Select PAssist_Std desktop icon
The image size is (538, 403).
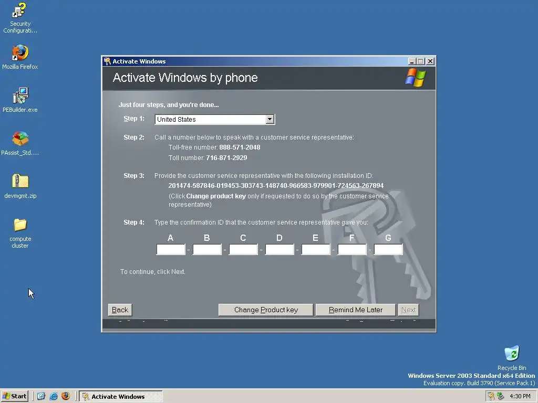[20, 143]
